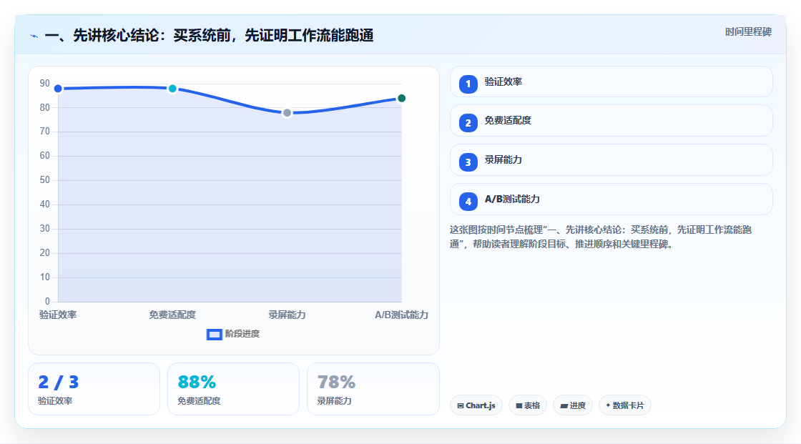The image size is (801, 444).
Task: Click the 88% 免费适配度 stat card
Action: tap(233, 390)
